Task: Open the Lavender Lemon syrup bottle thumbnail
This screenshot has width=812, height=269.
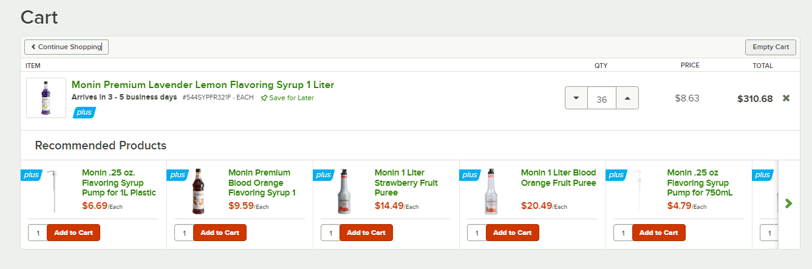Action: pos(46,98)
